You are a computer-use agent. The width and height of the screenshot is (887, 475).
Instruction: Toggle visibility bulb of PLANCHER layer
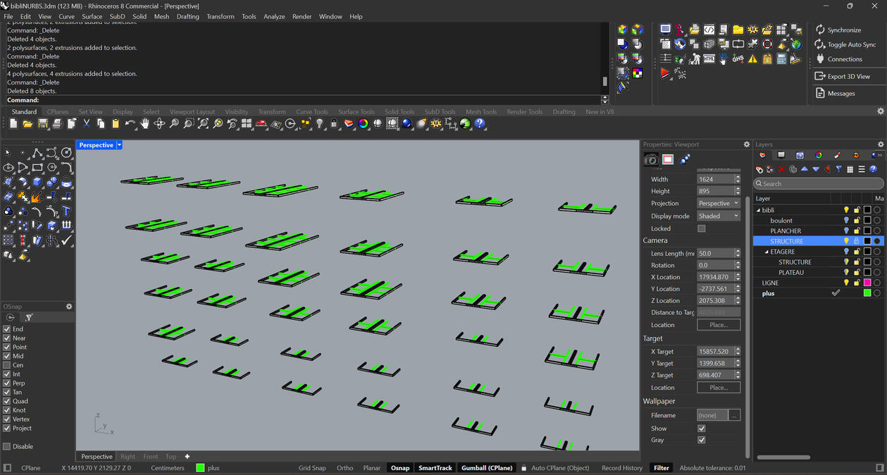pos(846,230)
